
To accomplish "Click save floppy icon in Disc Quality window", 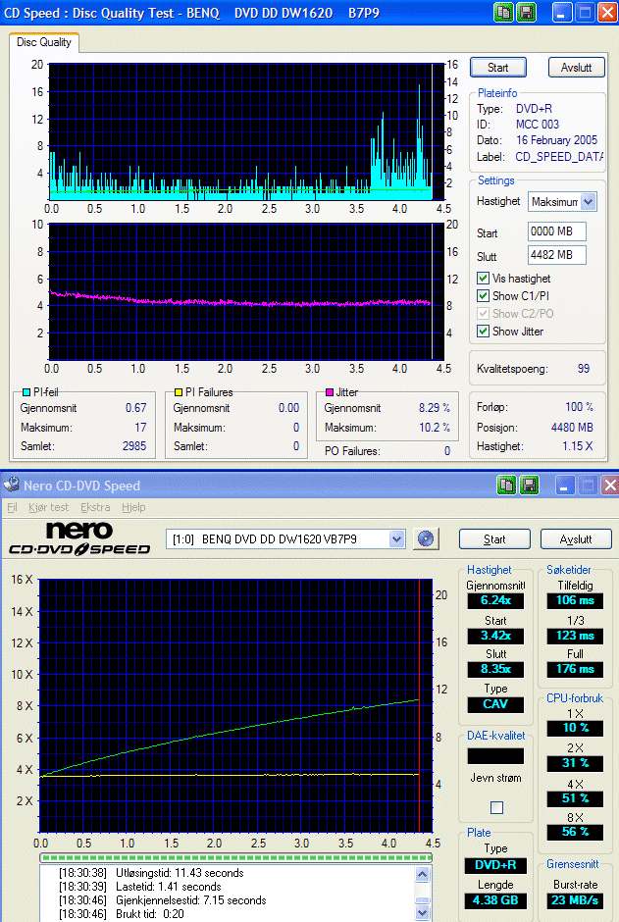I will pos(527,13).
